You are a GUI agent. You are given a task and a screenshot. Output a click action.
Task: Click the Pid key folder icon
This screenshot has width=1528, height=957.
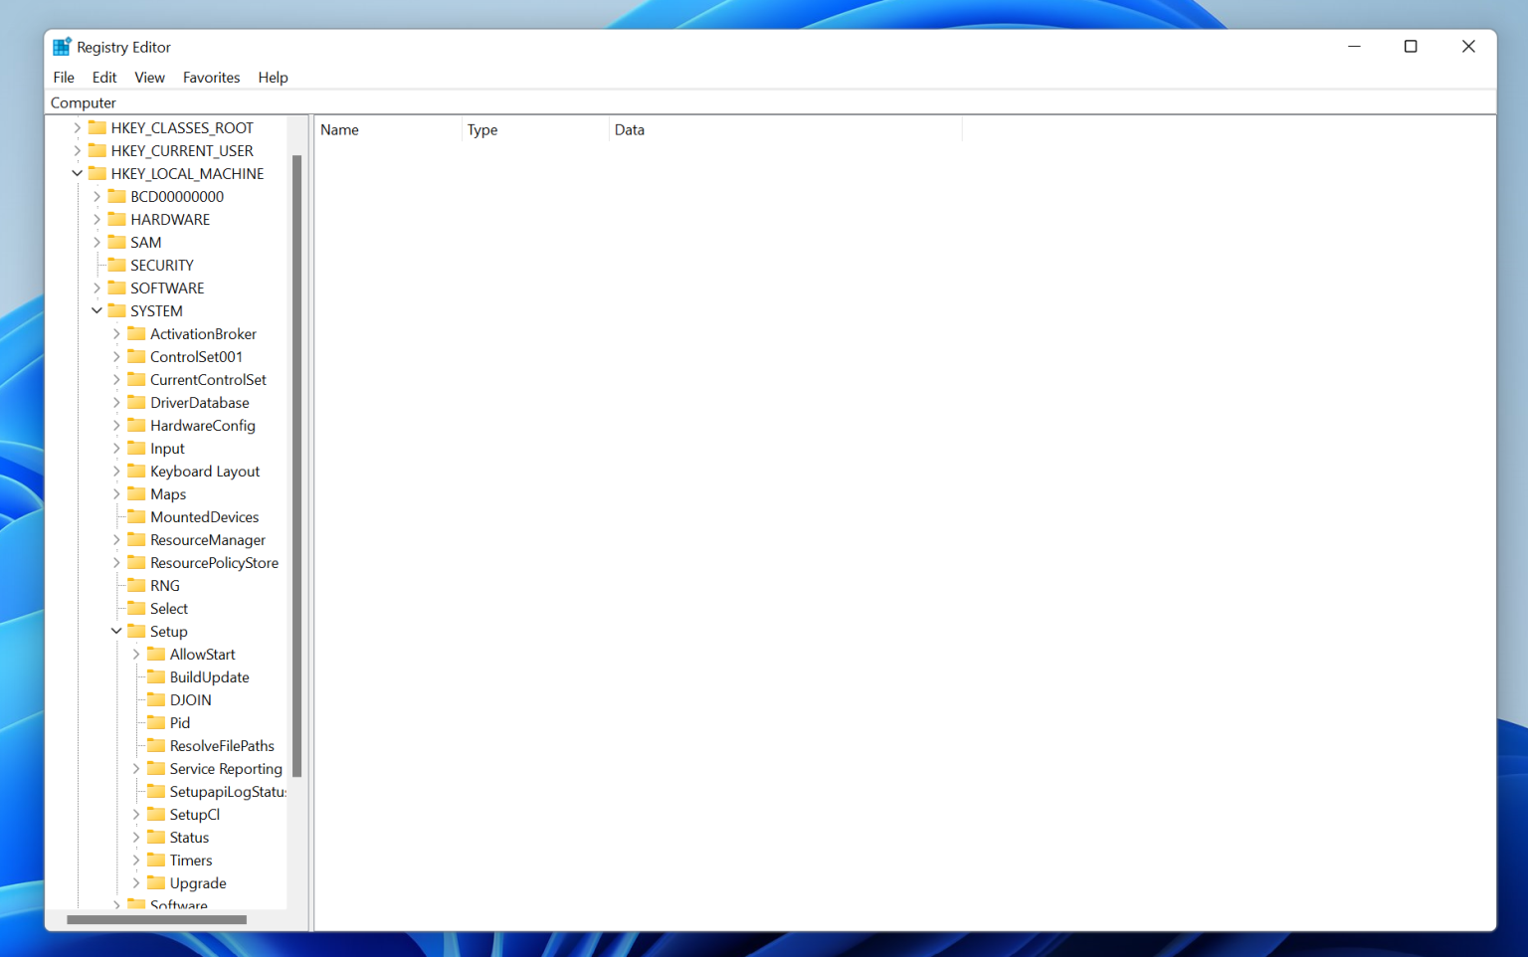[156, 722]
